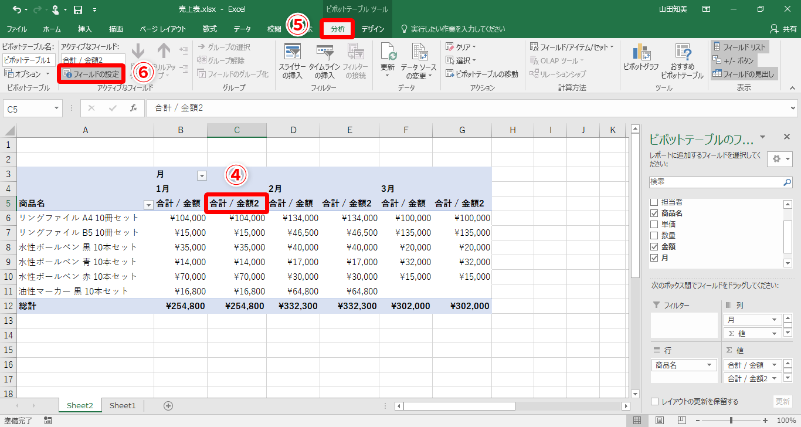
Task: Open the デザイン tab
Action: tap(373, 29)
